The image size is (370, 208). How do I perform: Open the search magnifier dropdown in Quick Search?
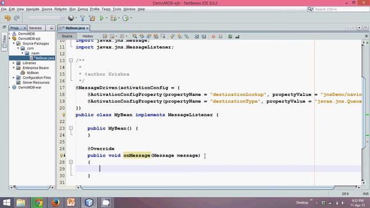(310, 9)
